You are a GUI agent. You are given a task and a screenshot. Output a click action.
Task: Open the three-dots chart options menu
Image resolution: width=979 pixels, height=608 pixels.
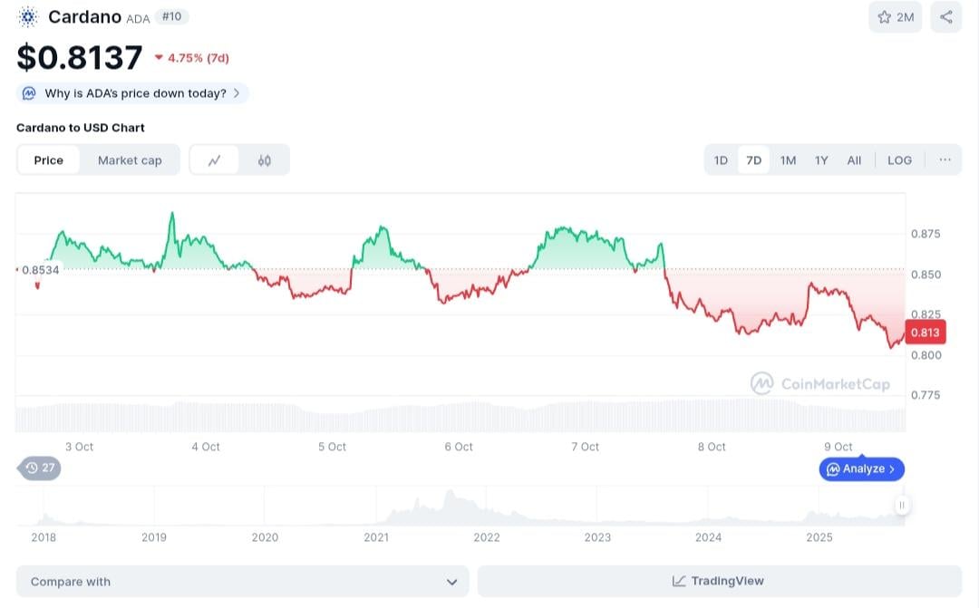tap(945, 160)
